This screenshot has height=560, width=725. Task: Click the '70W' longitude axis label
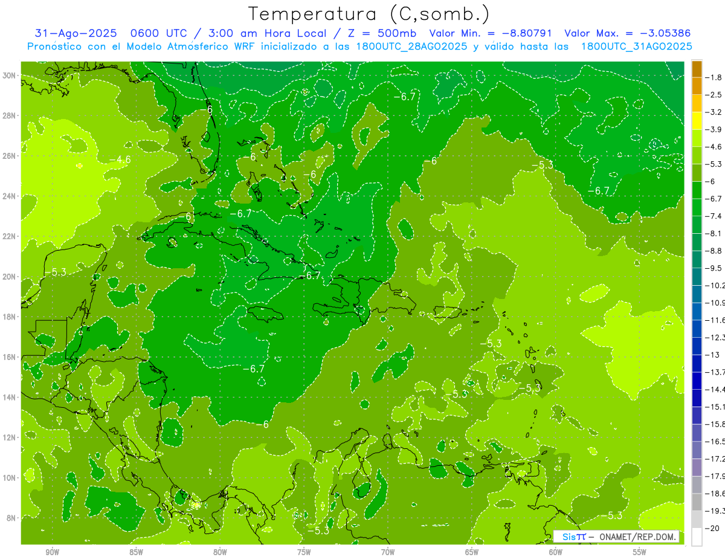click(388, 552)
